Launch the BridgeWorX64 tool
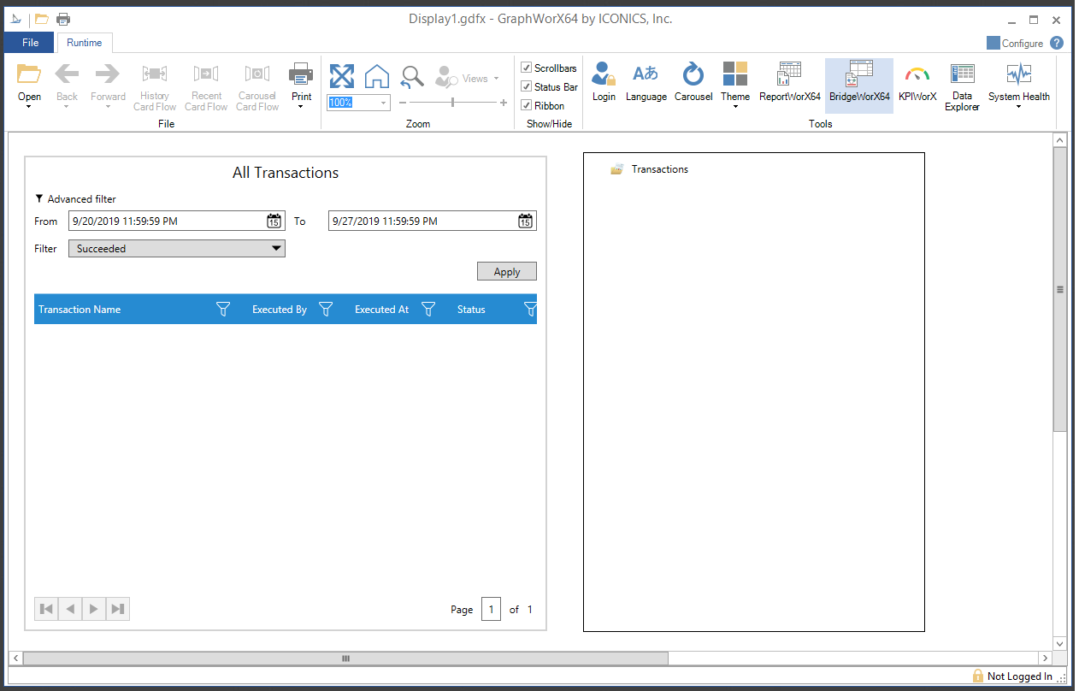 pyautogui.click(x=858, y=83)
